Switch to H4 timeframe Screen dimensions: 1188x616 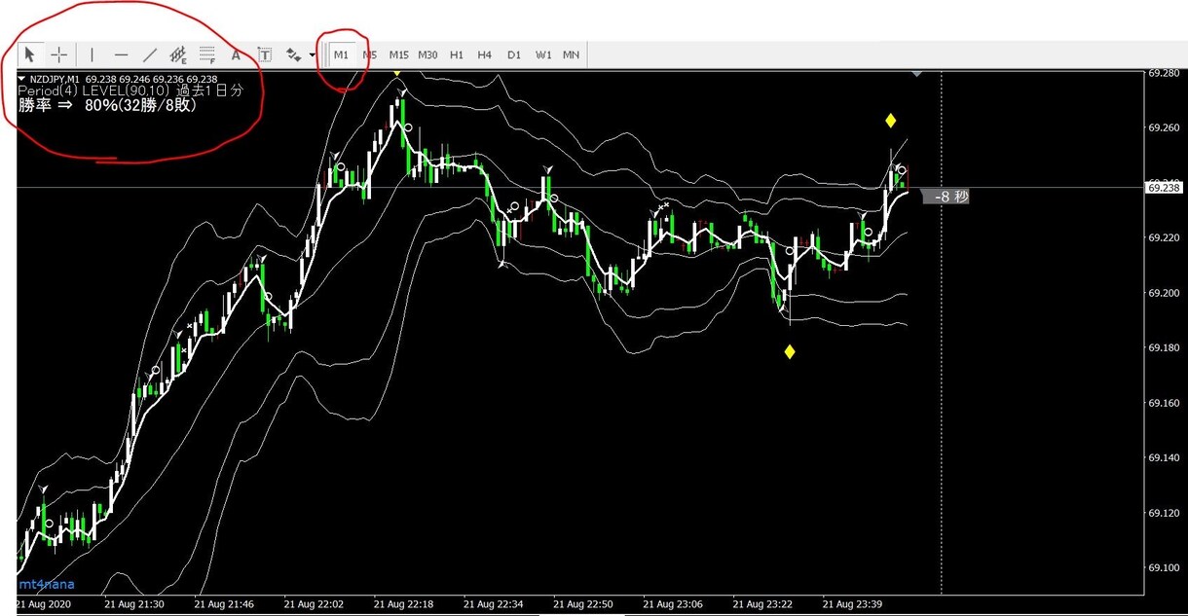click(485, 54)
